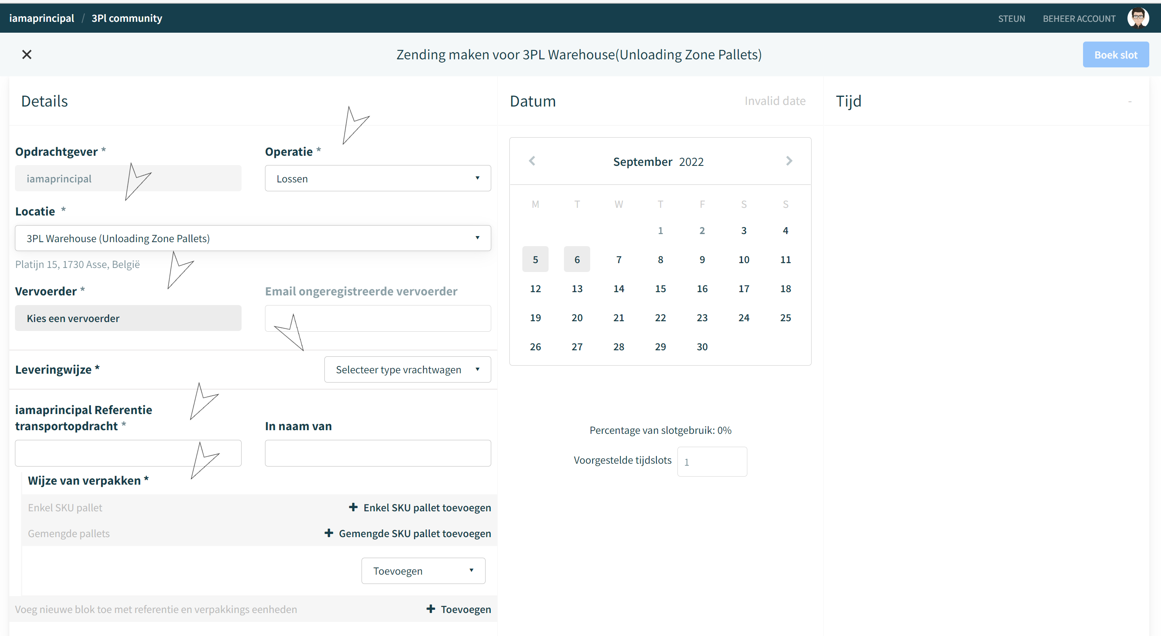Viewport: 1161px width, 636px height.
Task: Select September 23 in the calendar
Action: pos(702,317)
